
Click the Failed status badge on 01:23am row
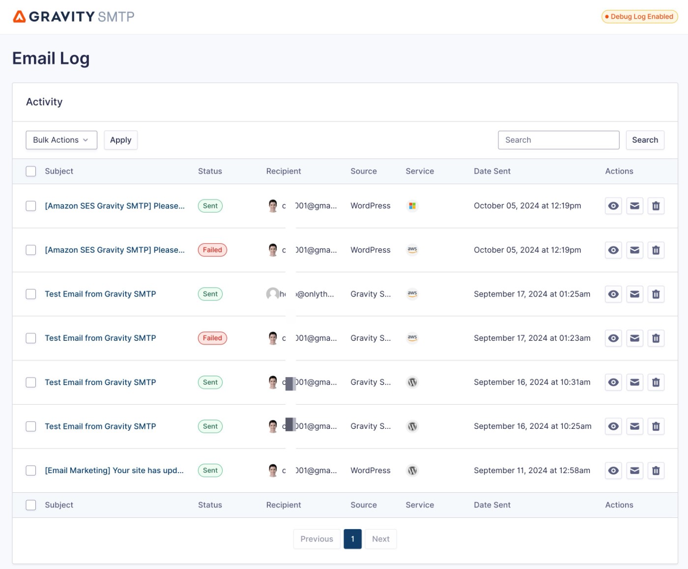pos(212,338)
